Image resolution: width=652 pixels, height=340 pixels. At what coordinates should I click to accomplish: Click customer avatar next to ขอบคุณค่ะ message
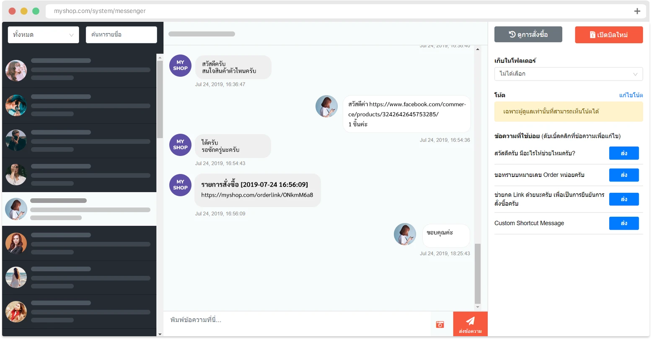coord(405,234)
